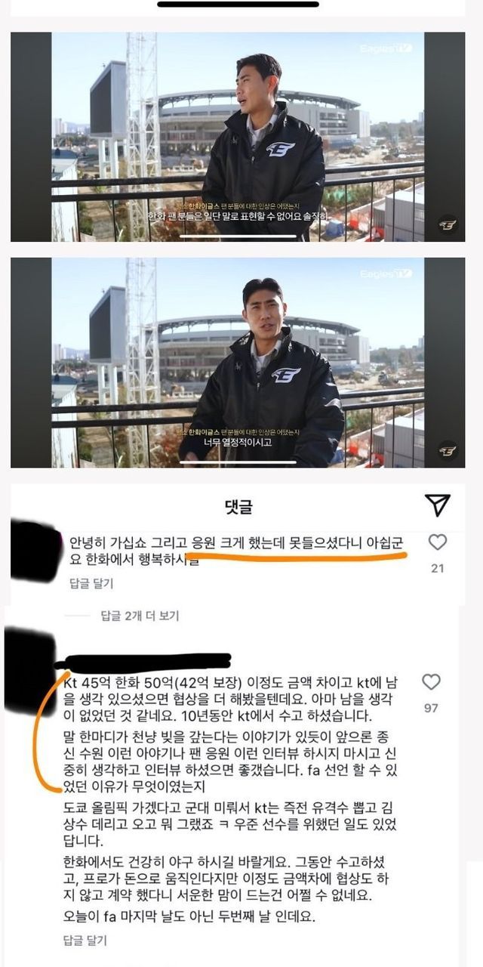Like the long comment with 97 likes

coord(431,682)
